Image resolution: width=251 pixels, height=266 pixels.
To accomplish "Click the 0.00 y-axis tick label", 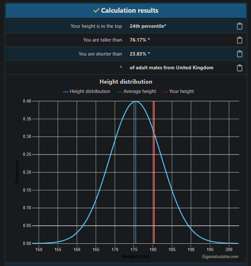I will pos(27,243).
